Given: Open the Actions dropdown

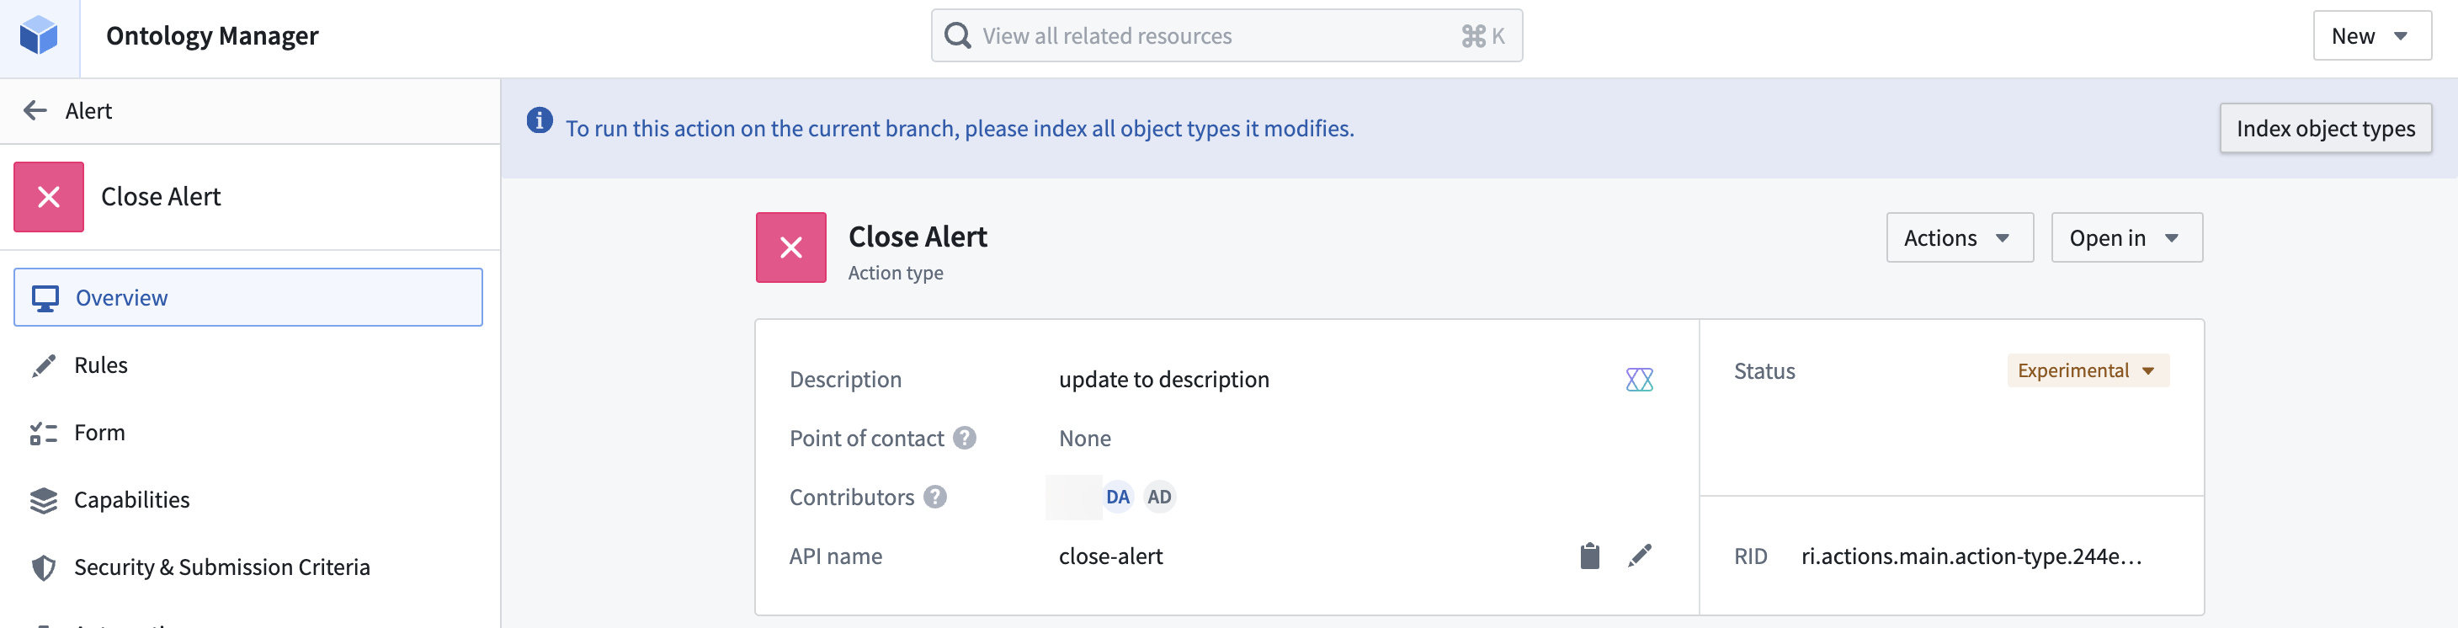Looking at the screenshot, I should click(1959, 237).
